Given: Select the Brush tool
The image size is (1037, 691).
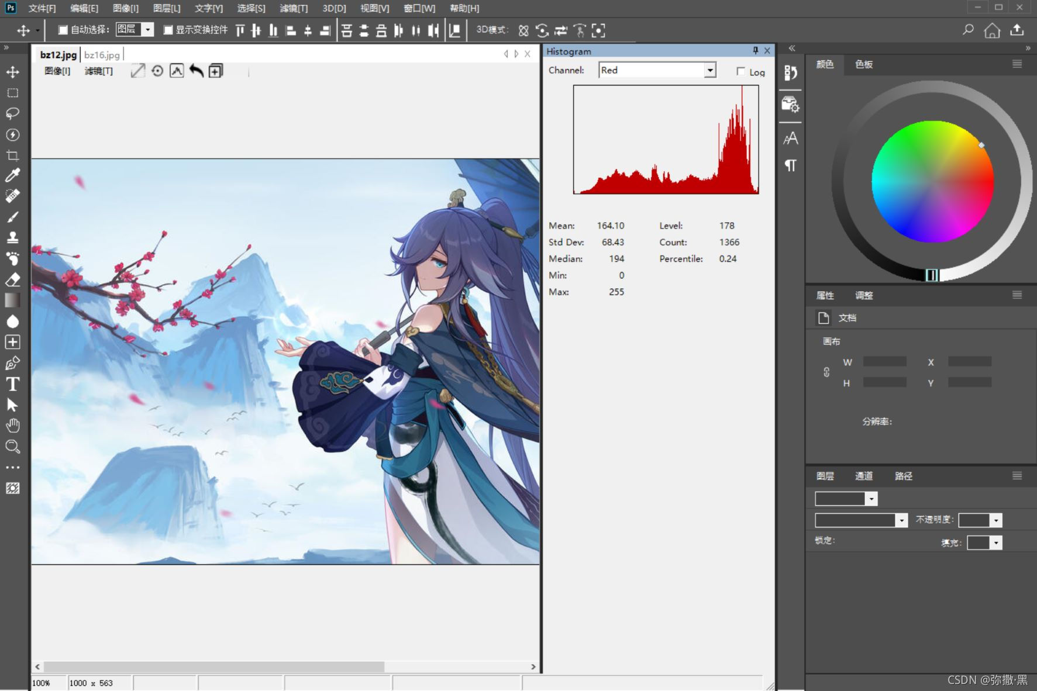Looking at the screenshot, I should pyautogui.click(x=12, y=217).
